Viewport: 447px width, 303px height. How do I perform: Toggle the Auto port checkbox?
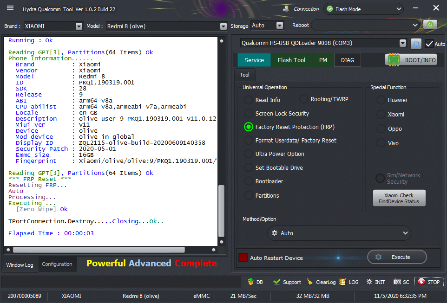point(429,44)
